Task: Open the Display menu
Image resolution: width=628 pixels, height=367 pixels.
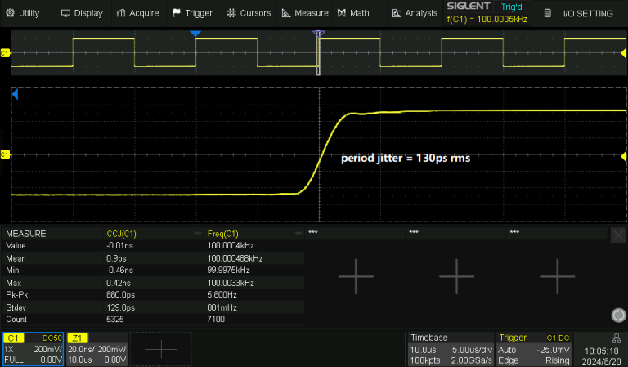Action: (82, 13)
